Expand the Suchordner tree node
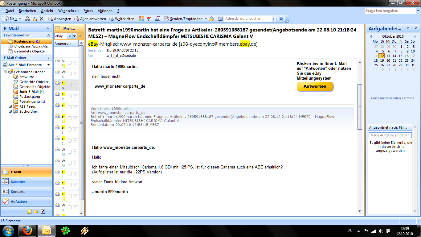The width and height of the screenshot is (421, 237). [10, 111]
